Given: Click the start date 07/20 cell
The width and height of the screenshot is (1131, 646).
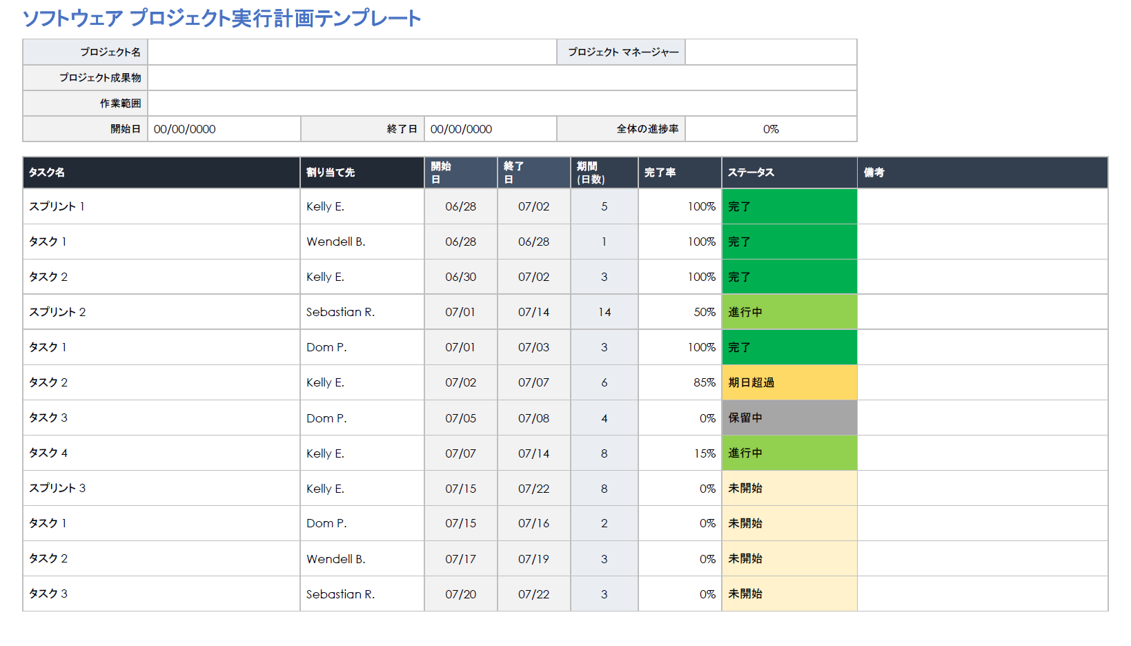Looking at the screenshot, I should 461,594.
